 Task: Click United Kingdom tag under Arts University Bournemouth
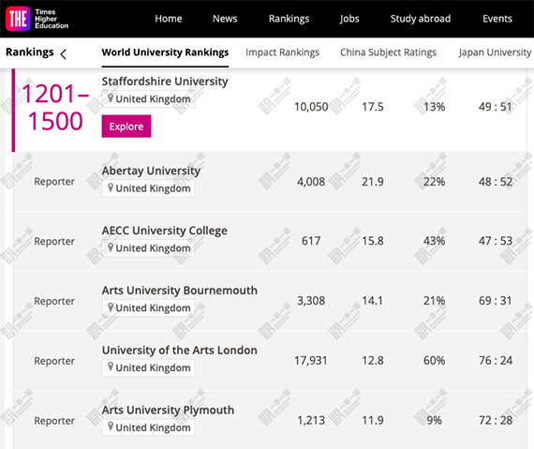click(148, 308)
